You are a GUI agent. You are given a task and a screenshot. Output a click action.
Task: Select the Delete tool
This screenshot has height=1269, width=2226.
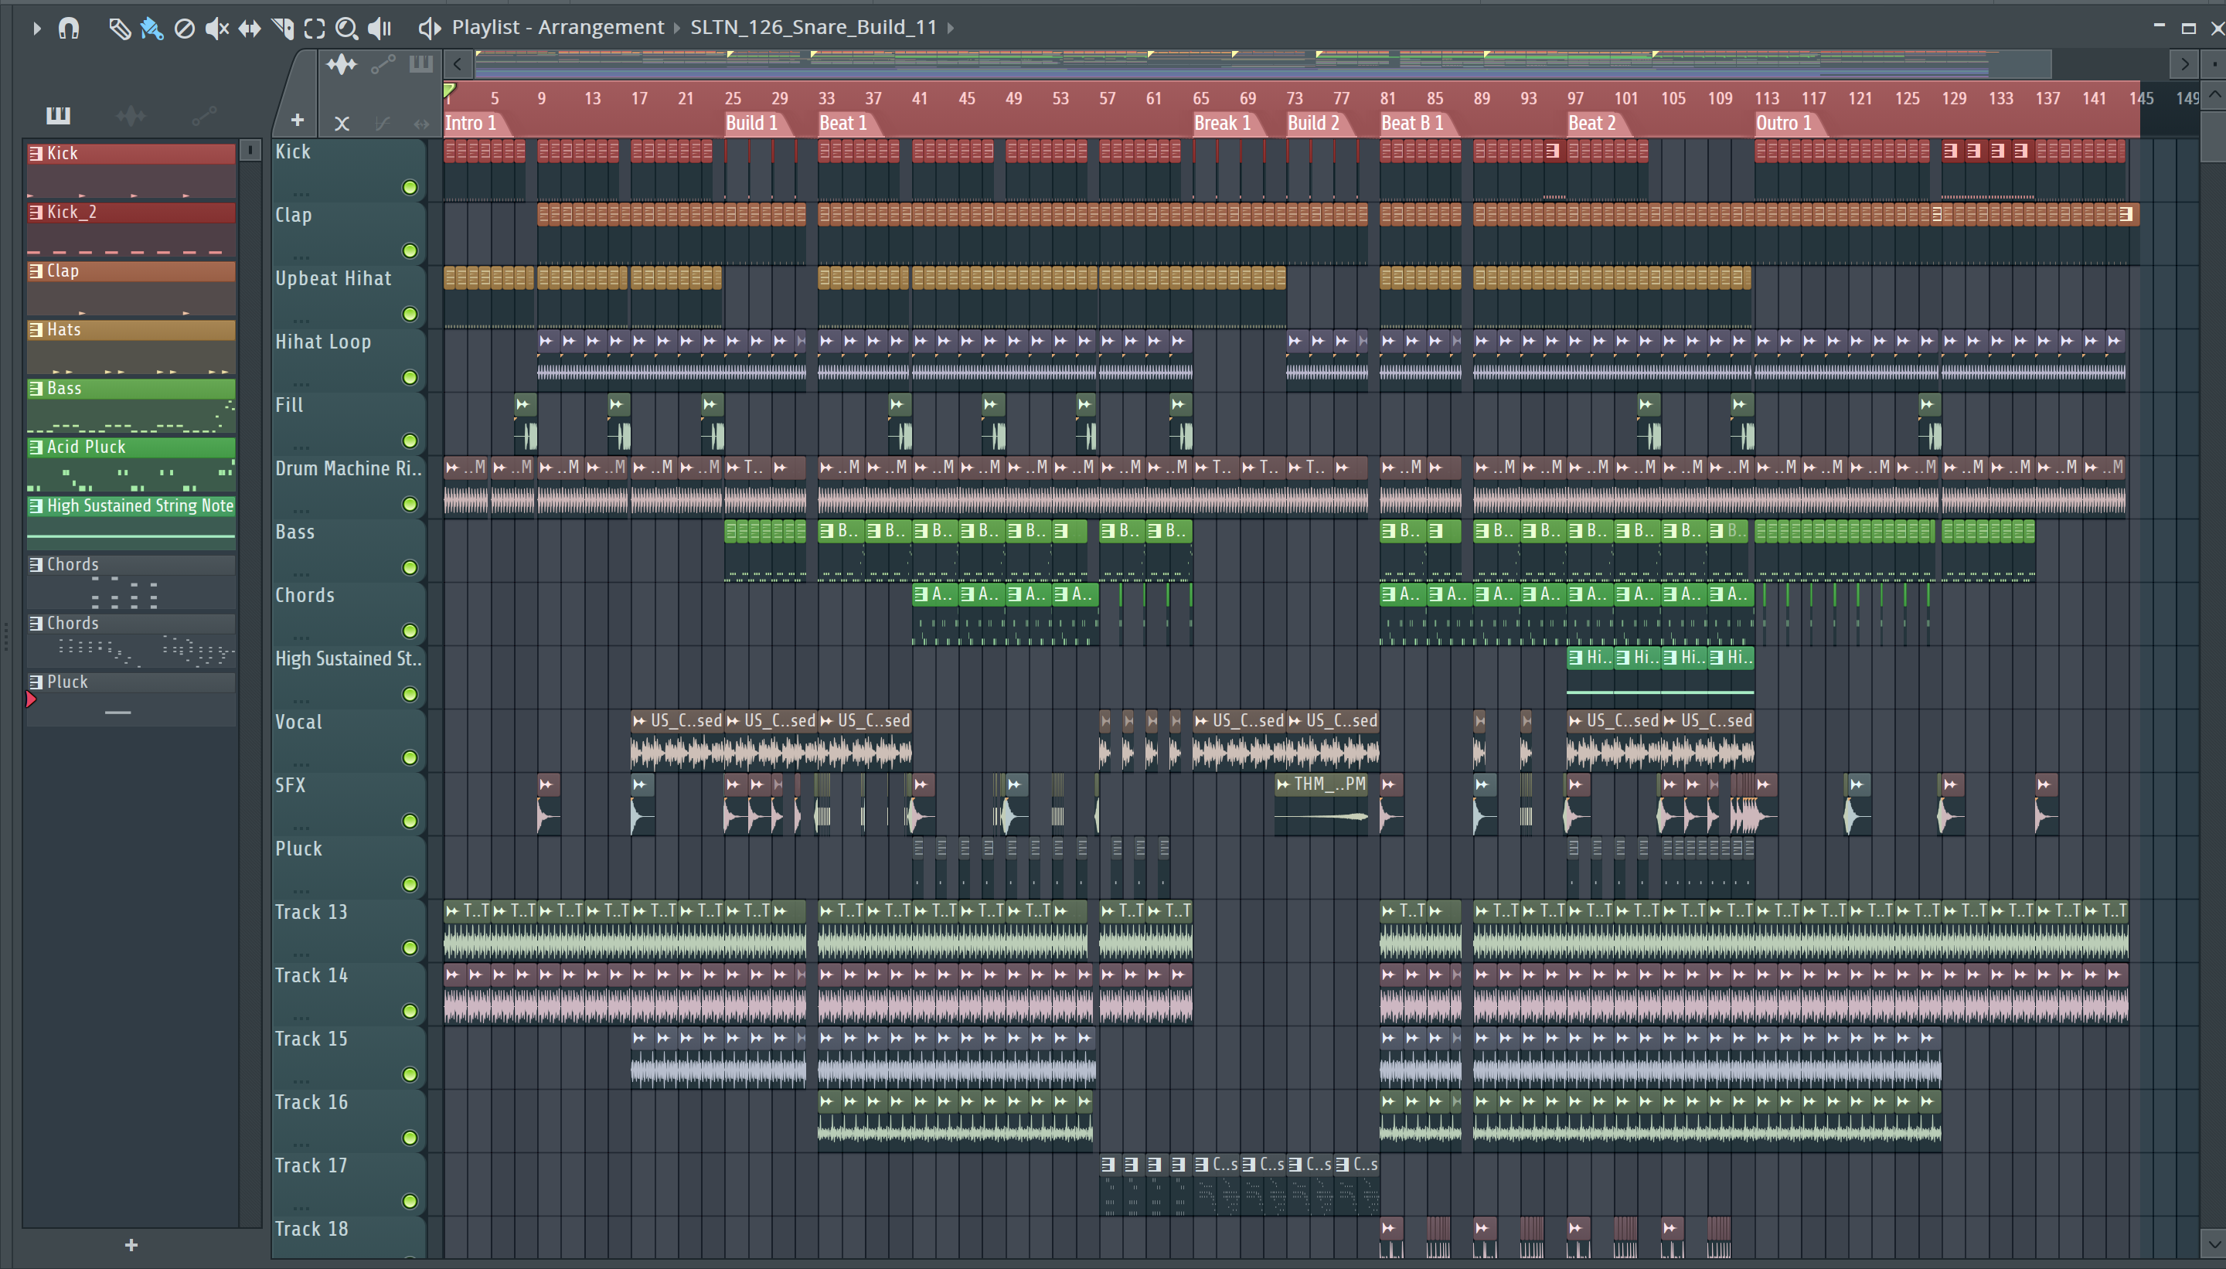tap(184, 29)
